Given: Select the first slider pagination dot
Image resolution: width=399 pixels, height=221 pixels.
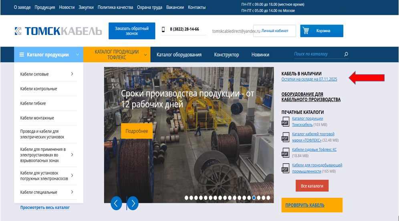Looking at the screenshot, I should pos(187,198).
